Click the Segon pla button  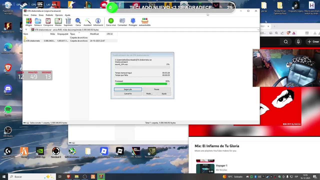click(x=128, y=89)
